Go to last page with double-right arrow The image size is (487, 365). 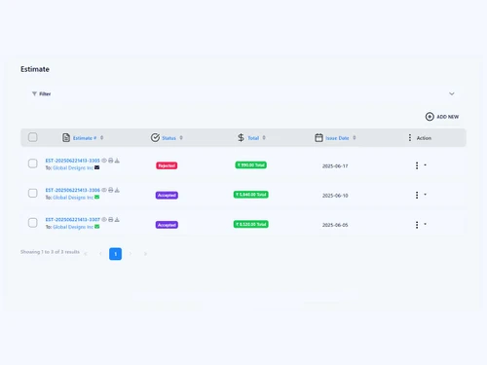145,254
